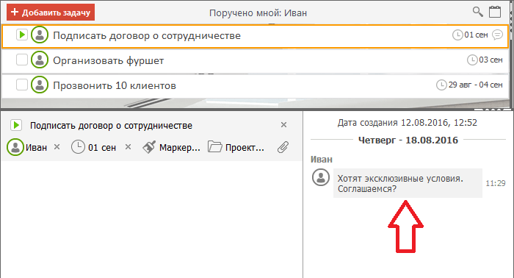This screenshot has height=278, width=514.
Task: Click the 03 сен due date
Action: (x=491, y=60)
